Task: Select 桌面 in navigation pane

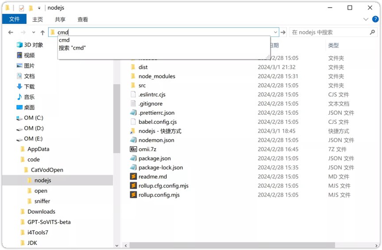Action: click(26, 108)
